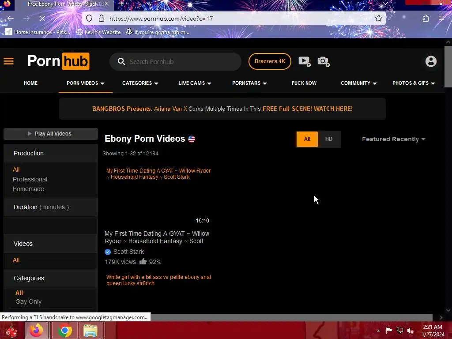
Task: Stop page loading with the X button
Action: [42, 19]
